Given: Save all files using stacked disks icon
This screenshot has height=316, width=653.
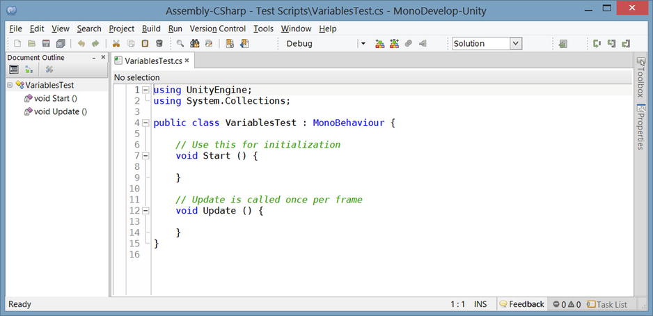Looking at the screenshot, I should (x=61, y=43).
